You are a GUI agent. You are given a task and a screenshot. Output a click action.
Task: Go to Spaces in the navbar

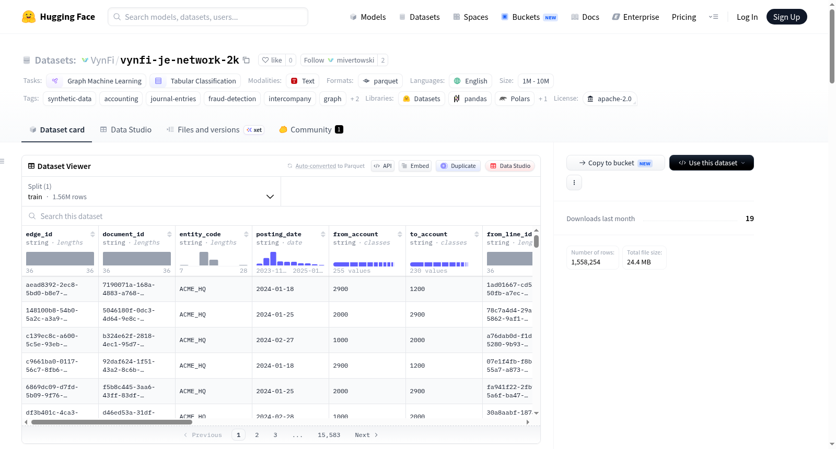471,17
